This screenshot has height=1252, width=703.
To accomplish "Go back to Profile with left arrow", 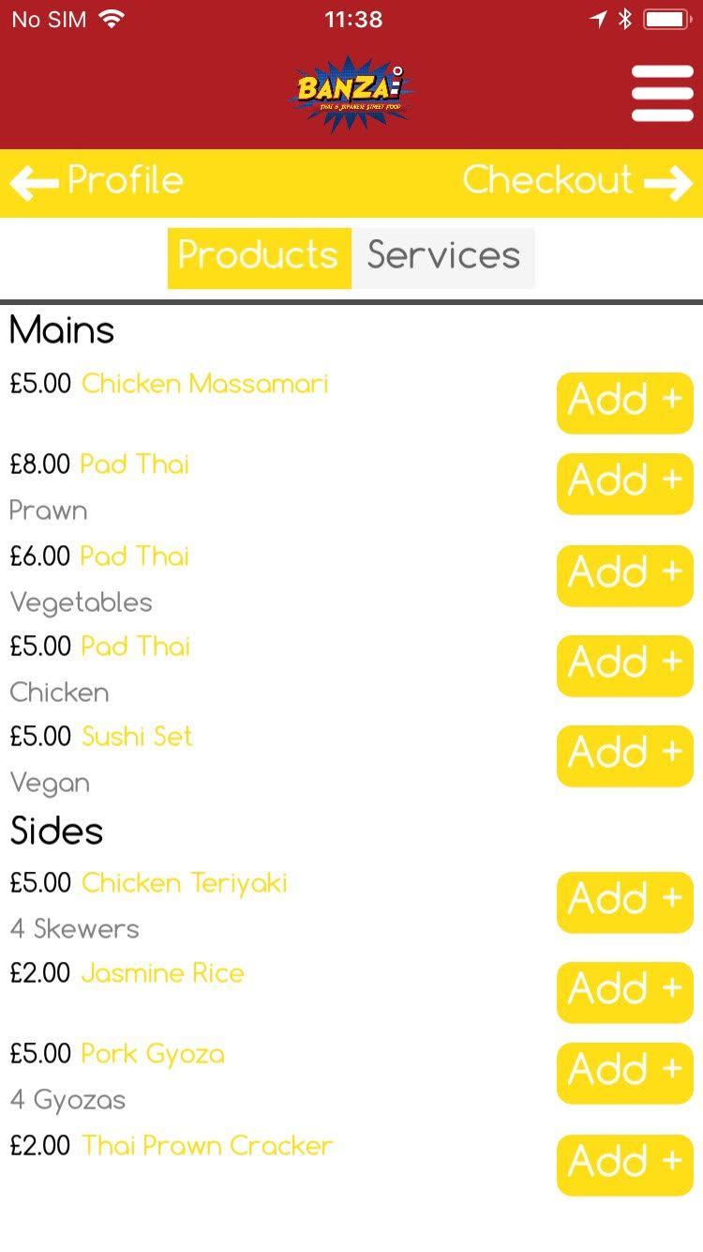I will coord(97,181).
